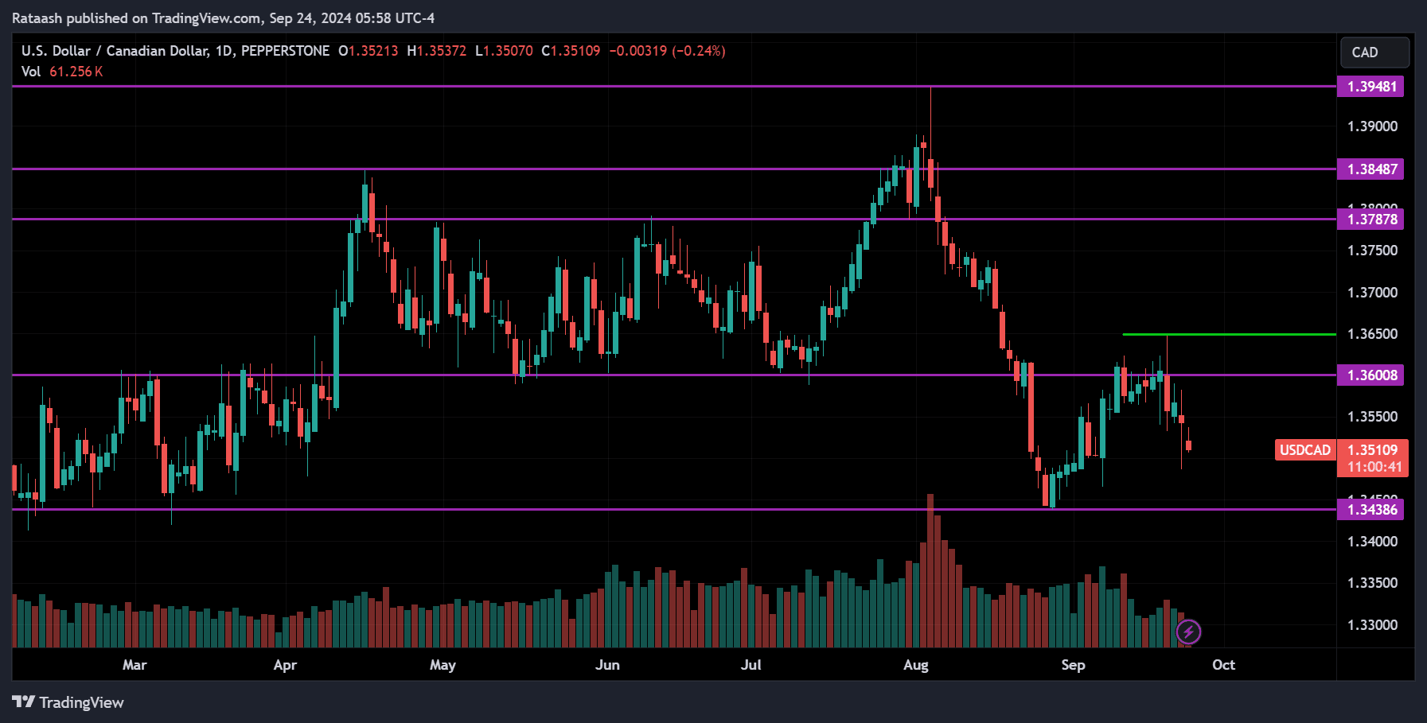Click the tallest volume bar in August
The image size is (1427, 723).
pyautogui.click(x=930, y=570)
